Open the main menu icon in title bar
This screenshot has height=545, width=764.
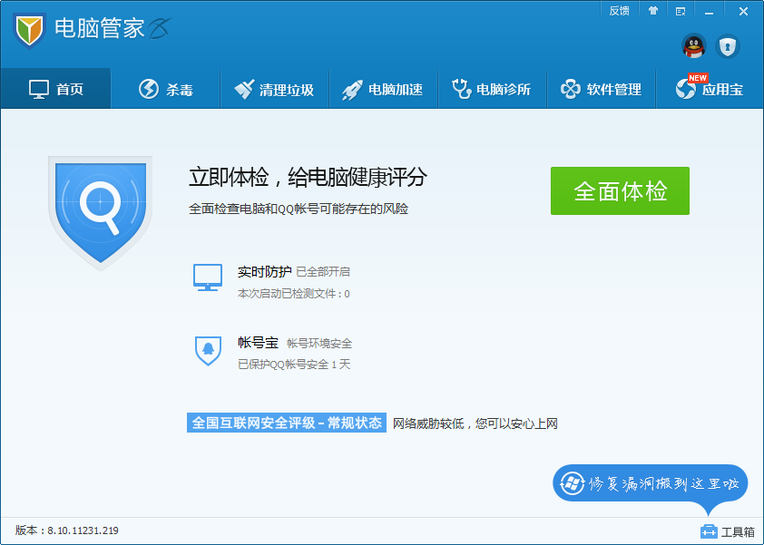point(681,11)
